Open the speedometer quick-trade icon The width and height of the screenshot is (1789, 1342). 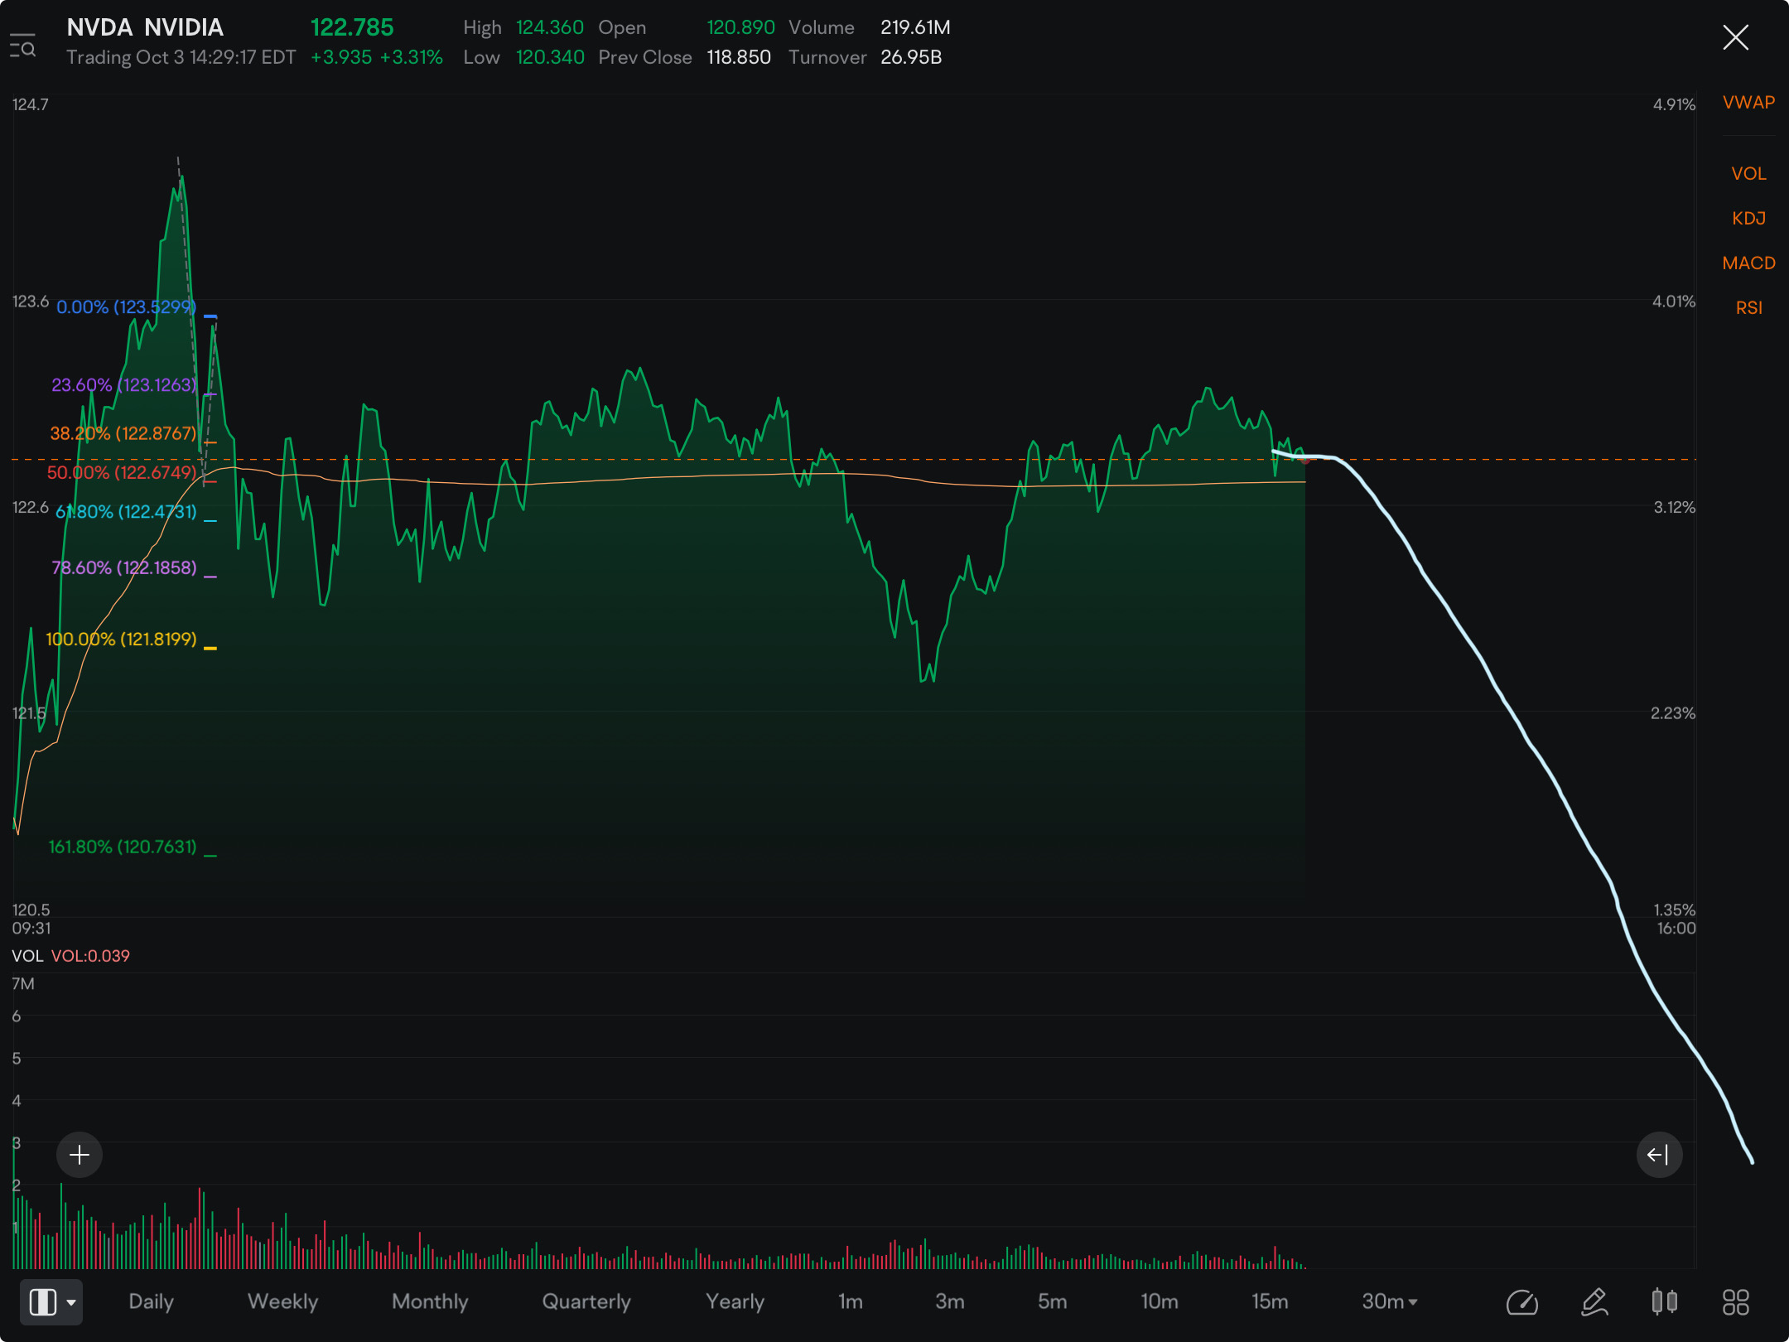pos(1522,1302)
